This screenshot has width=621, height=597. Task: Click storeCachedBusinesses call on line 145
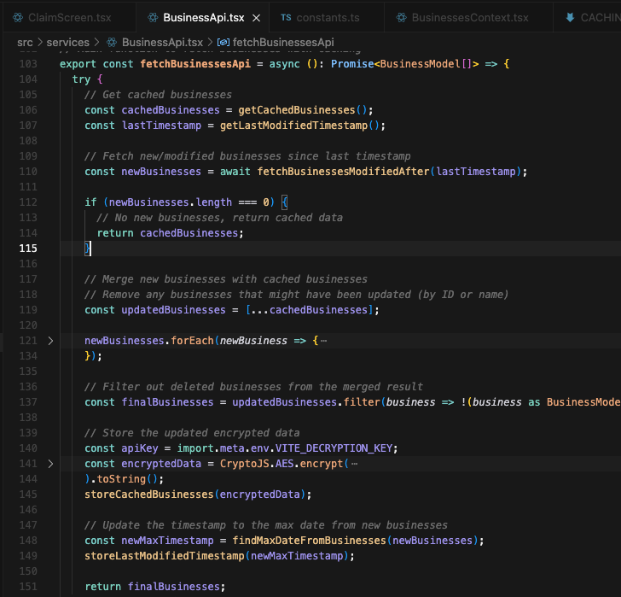149,495
